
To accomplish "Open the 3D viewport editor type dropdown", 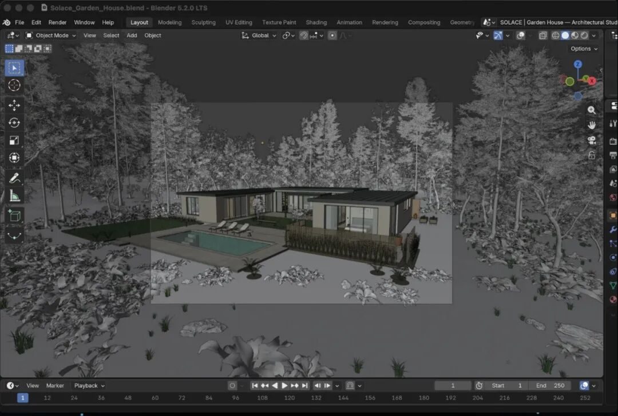I will click(x=13, y=35).
